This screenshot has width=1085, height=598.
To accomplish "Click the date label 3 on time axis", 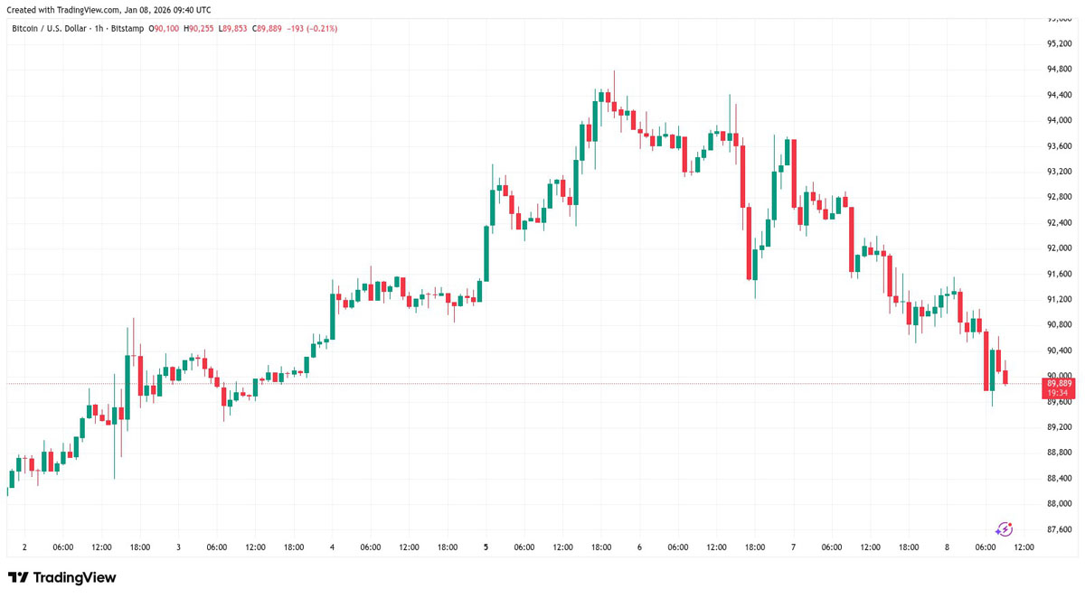I will tap(178, 547).
